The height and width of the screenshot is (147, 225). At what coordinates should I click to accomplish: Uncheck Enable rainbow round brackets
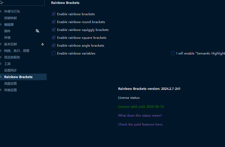tap(54, 22)
